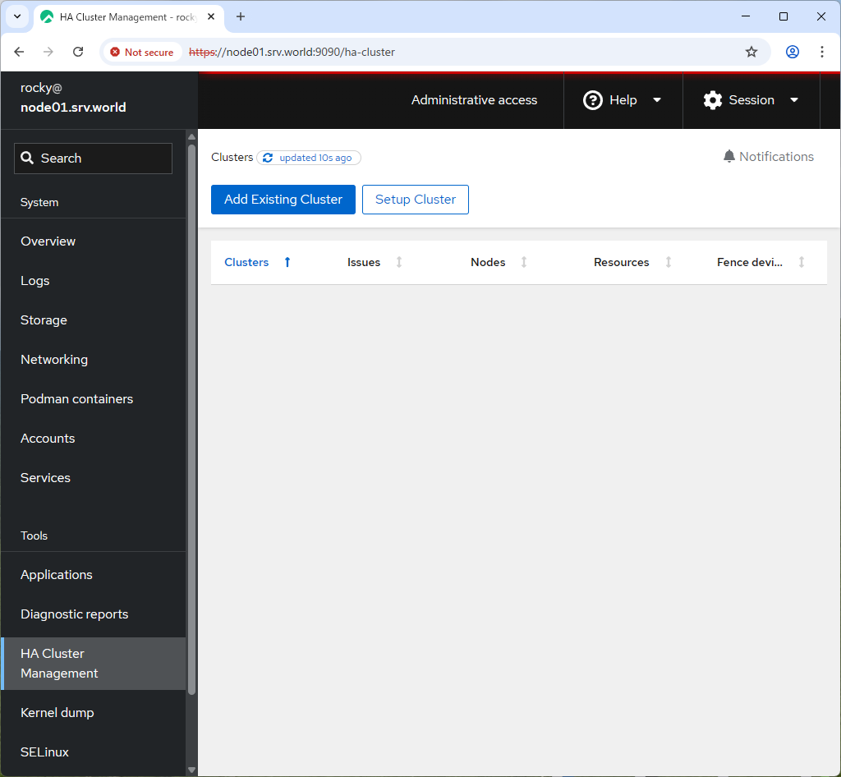
Task: Open the Help menu question mark icon
Action: 593,100
